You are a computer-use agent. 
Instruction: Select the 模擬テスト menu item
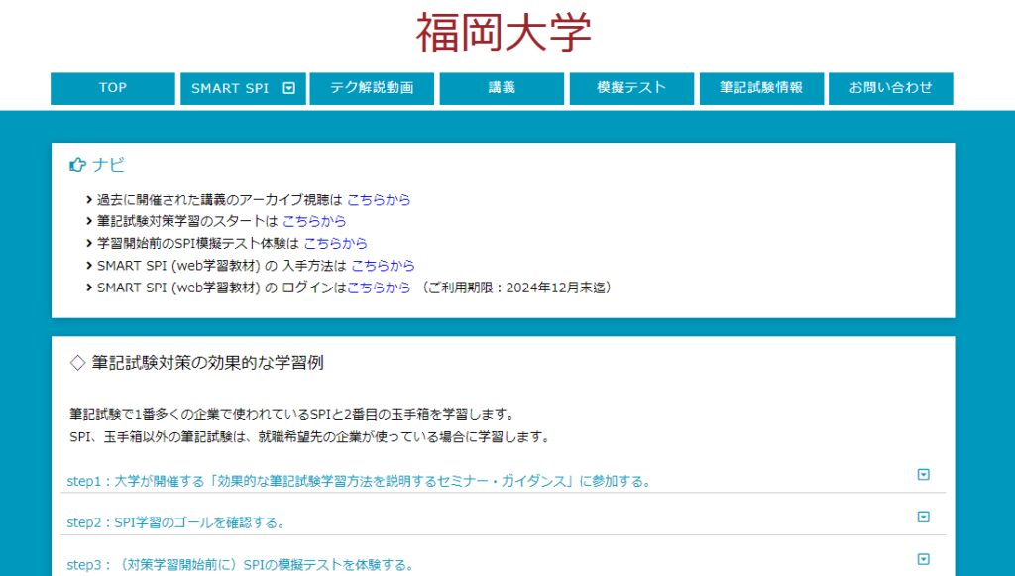tap(631, 88)
